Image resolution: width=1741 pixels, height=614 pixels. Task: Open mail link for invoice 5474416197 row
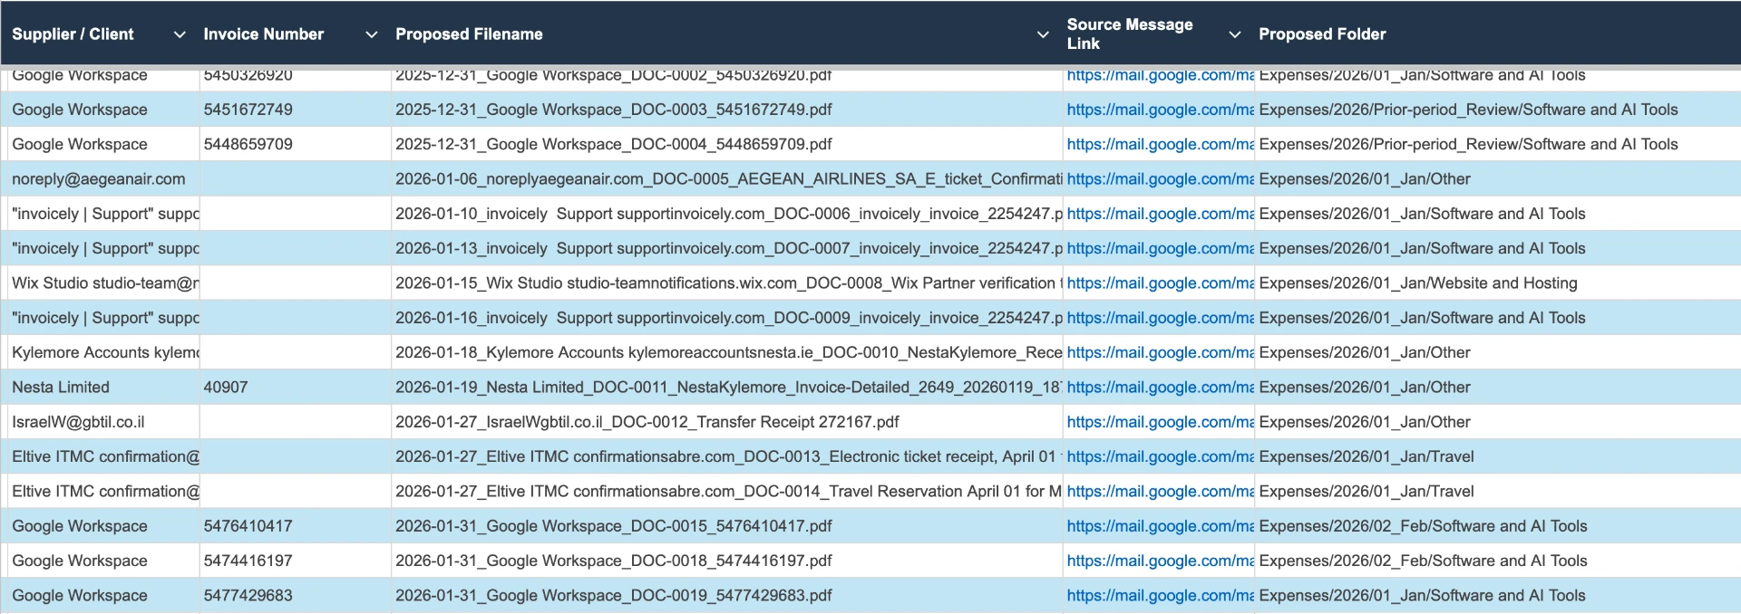click(x=1160, y=561)
